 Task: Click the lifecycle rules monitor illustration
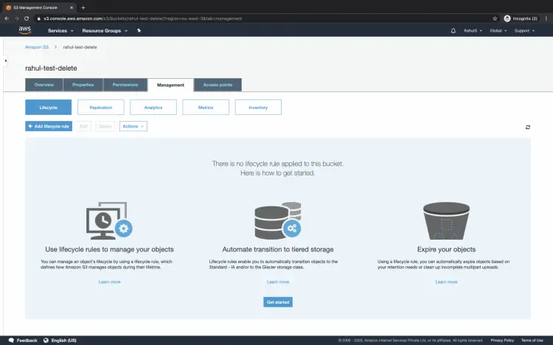109,221
